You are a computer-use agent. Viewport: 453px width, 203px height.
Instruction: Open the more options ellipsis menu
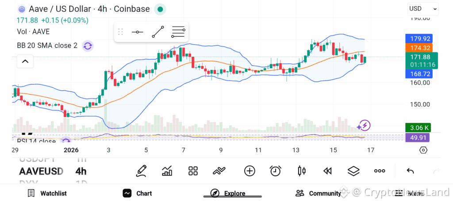380,171
